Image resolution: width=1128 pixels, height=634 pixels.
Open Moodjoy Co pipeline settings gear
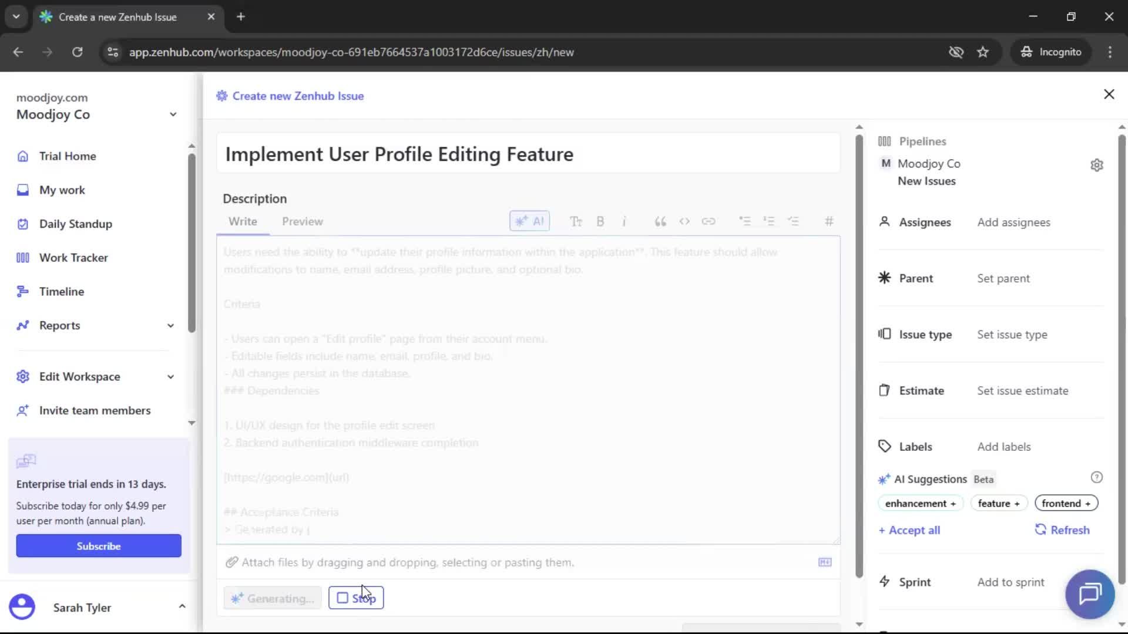tap(1097, 165)
